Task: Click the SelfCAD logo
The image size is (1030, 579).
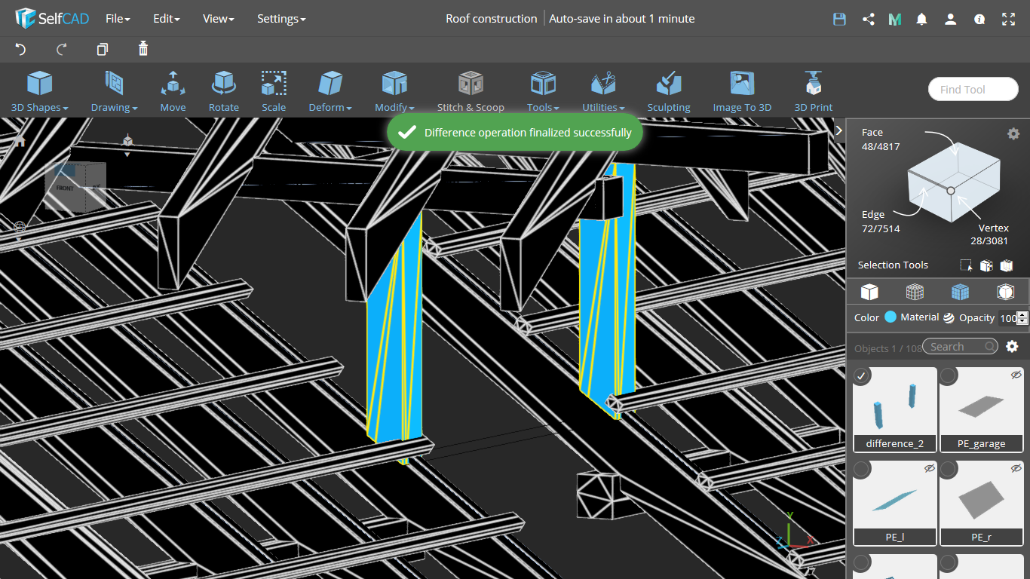Action: tap(51, 18)
